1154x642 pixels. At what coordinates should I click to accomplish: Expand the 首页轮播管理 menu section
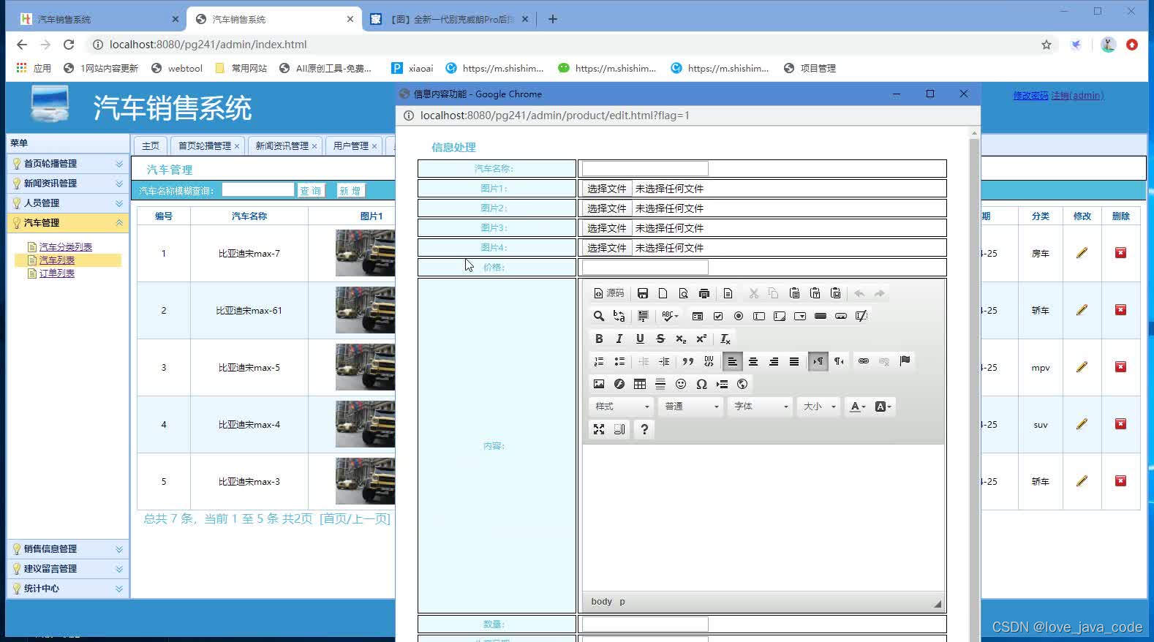[67, 164]
